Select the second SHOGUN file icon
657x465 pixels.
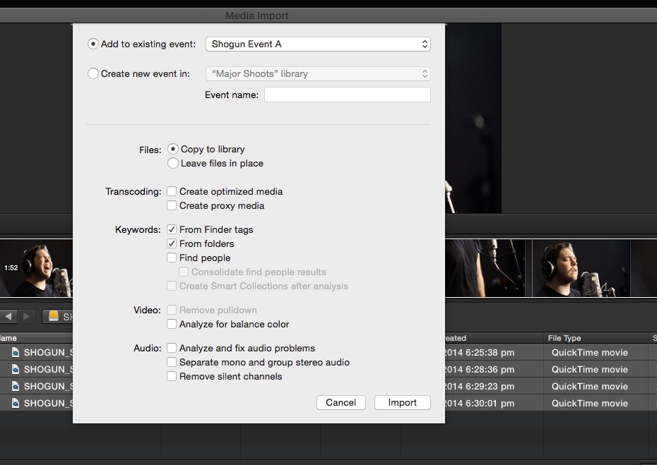[15, 369]
